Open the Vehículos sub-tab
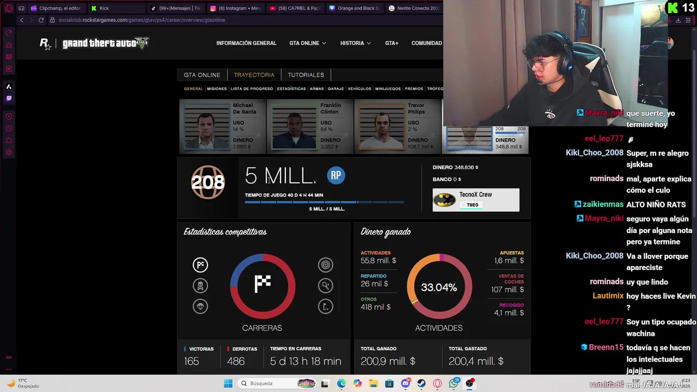 (x=359, y=89)
